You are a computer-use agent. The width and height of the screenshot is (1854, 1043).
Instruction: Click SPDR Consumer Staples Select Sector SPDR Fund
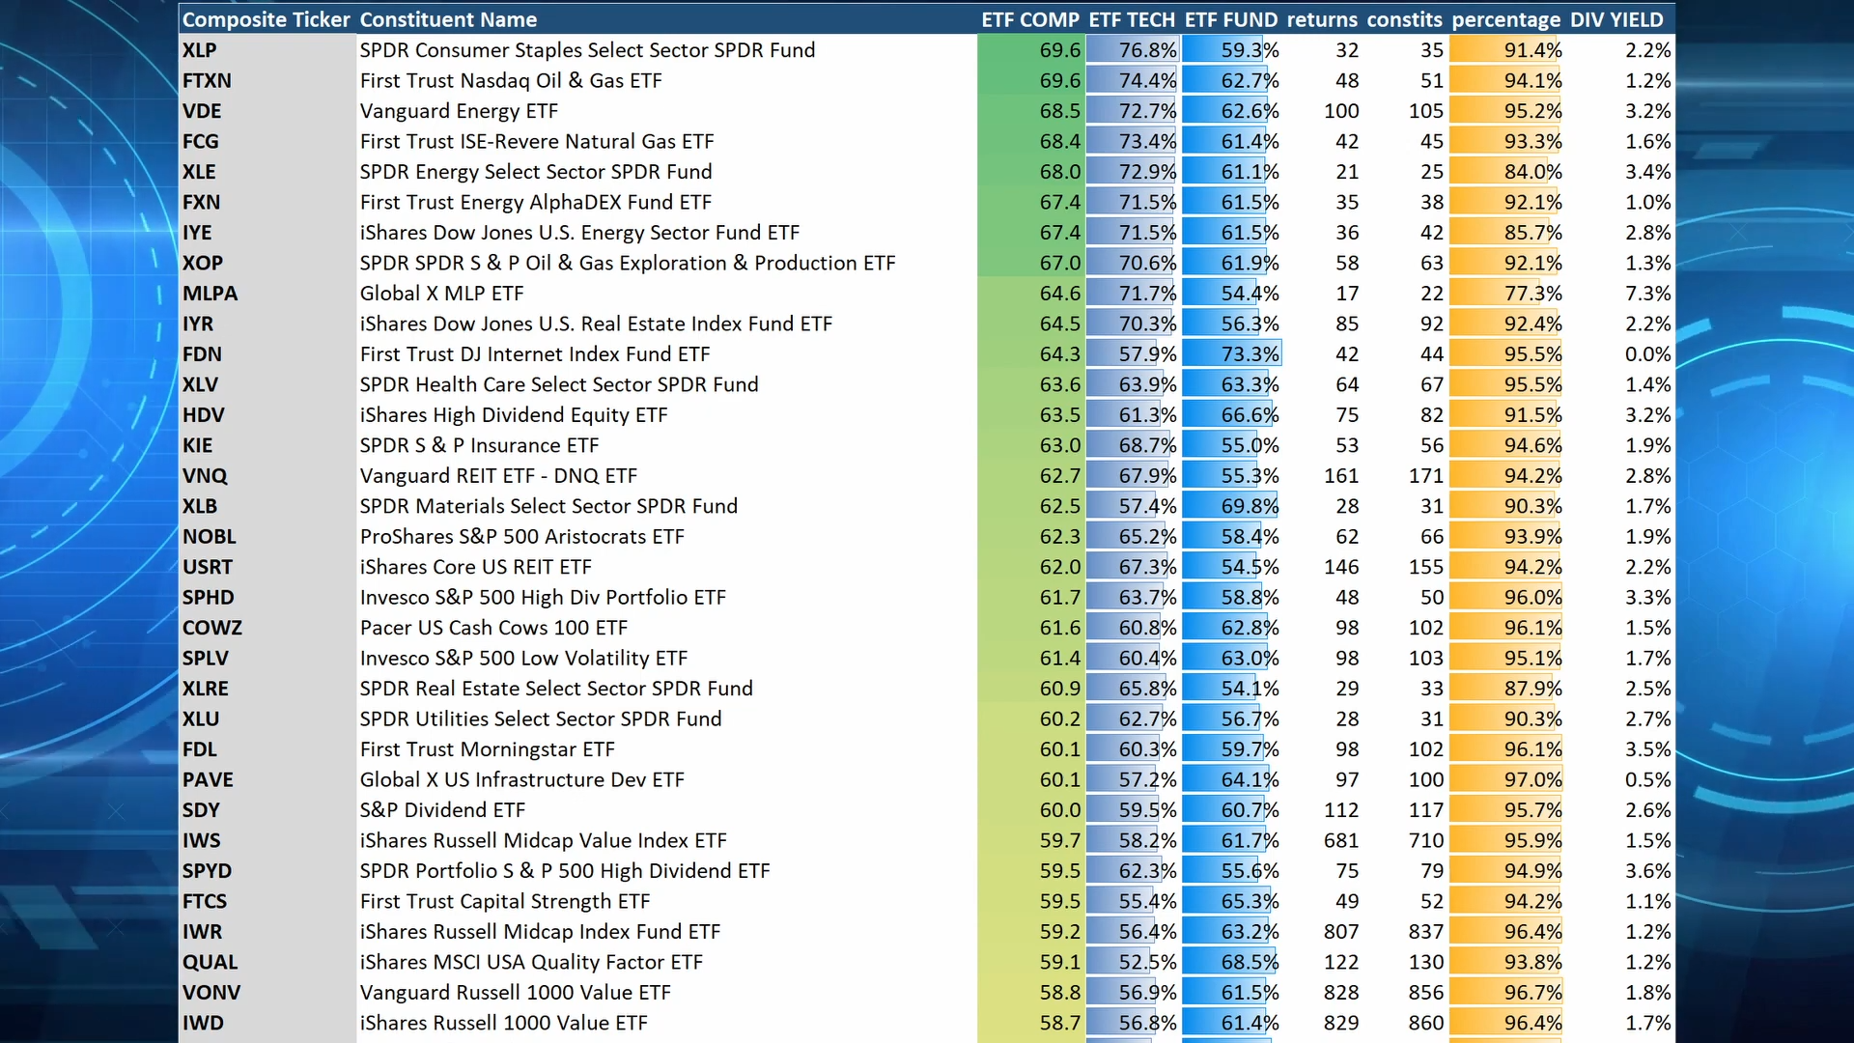point(588,50)
